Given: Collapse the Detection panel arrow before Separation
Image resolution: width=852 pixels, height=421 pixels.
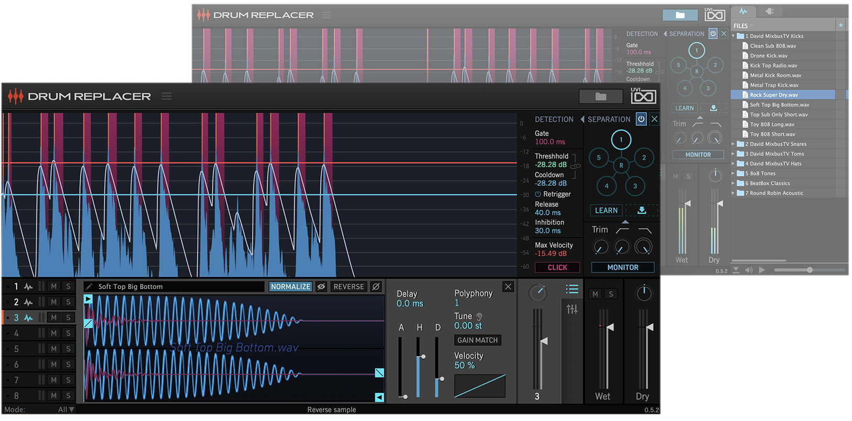Looking at the screenshot, I should pyautogui.click(x=582, y=119).
